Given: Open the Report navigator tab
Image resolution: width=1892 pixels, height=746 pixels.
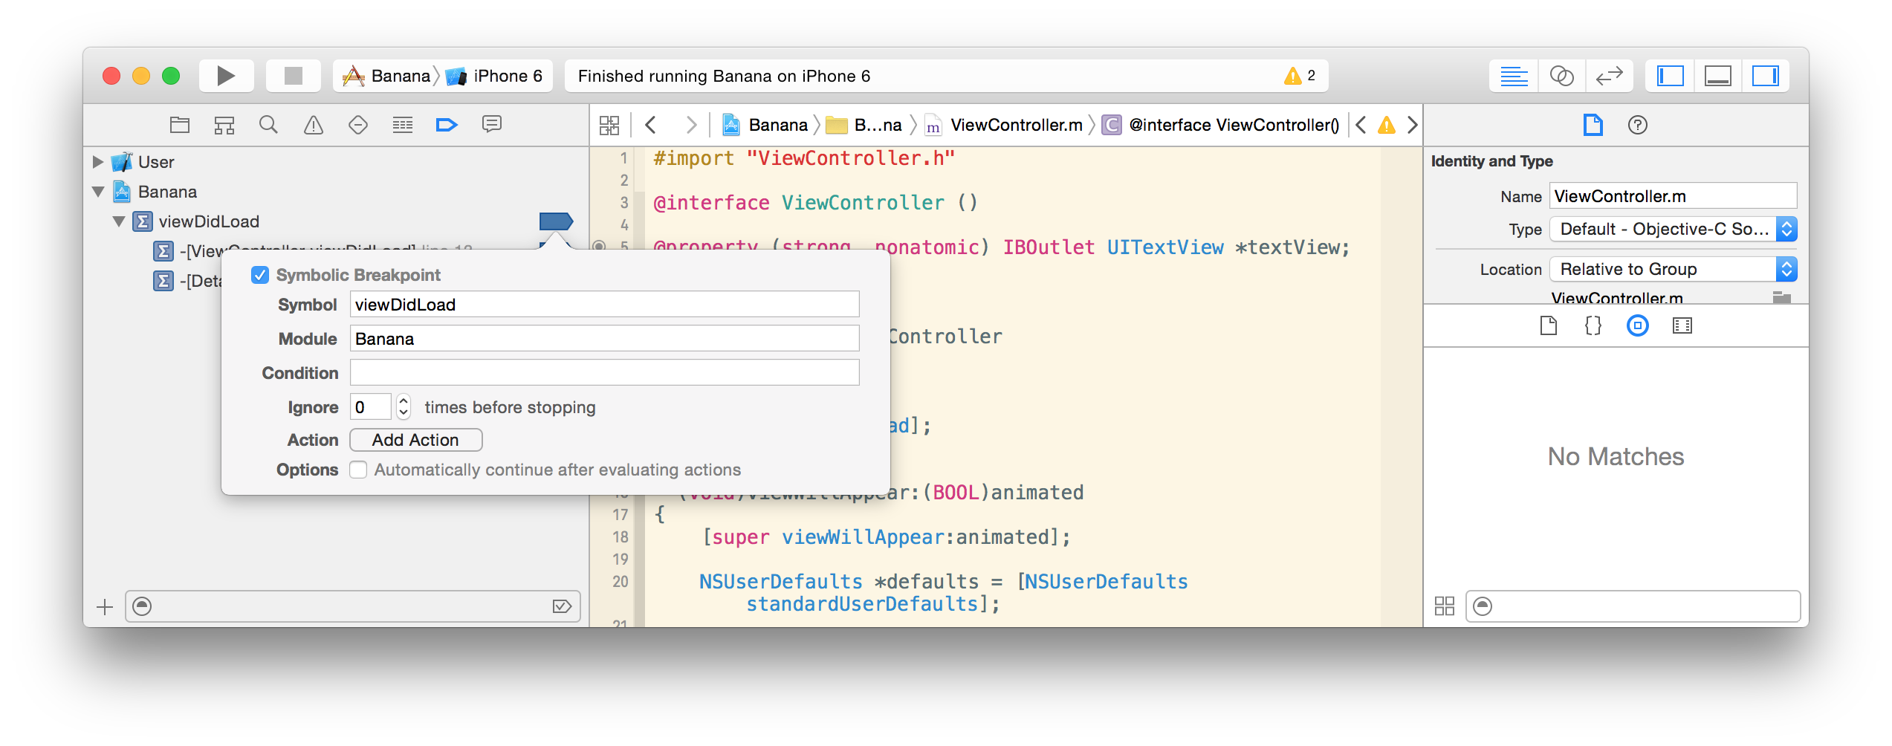Looking at the screenshot, I should click(492, 125).
